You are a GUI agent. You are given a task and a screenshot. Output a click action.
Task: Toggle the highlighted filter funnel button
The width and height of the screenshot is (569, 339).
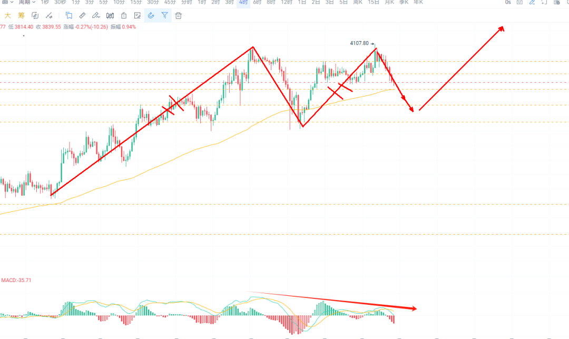165,16
